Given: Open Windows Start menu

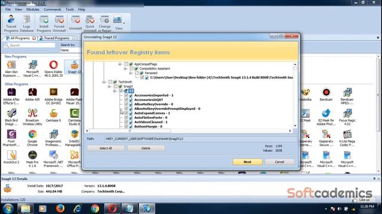Looking at the screenshot, I should (8, 209).
